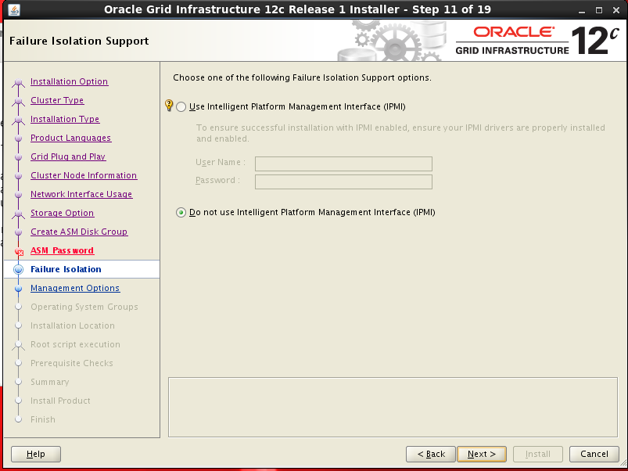This screenshot has width=628, height=471.
Task: Click the Back button
Action: [x=431, y=454]
